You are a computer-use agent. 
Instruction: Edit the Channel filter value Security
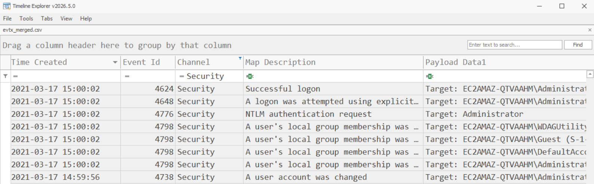click(x=205, y=76)
